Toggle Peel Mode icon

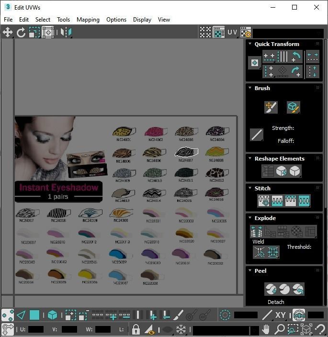pos(284,289)
